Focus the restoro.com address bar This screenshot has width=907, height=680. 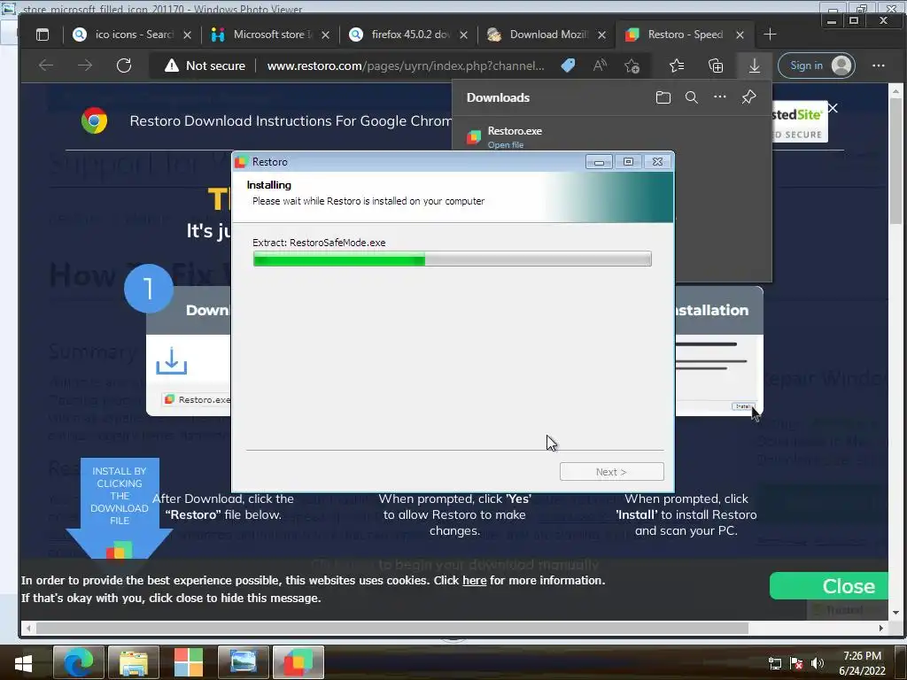click(406, 66)
